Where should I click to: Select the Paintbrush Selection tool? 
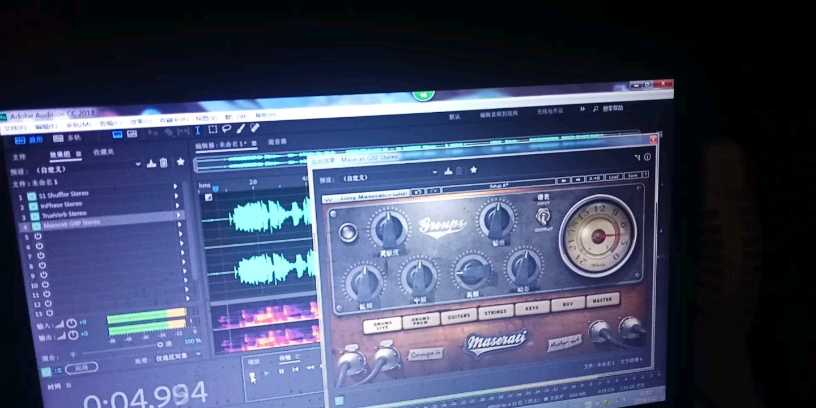click(240, 129)
